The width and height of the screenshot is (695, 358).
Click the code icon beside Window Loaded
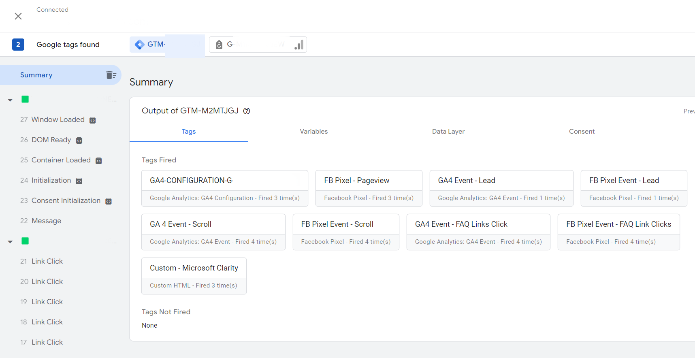(x=93, y=120)
